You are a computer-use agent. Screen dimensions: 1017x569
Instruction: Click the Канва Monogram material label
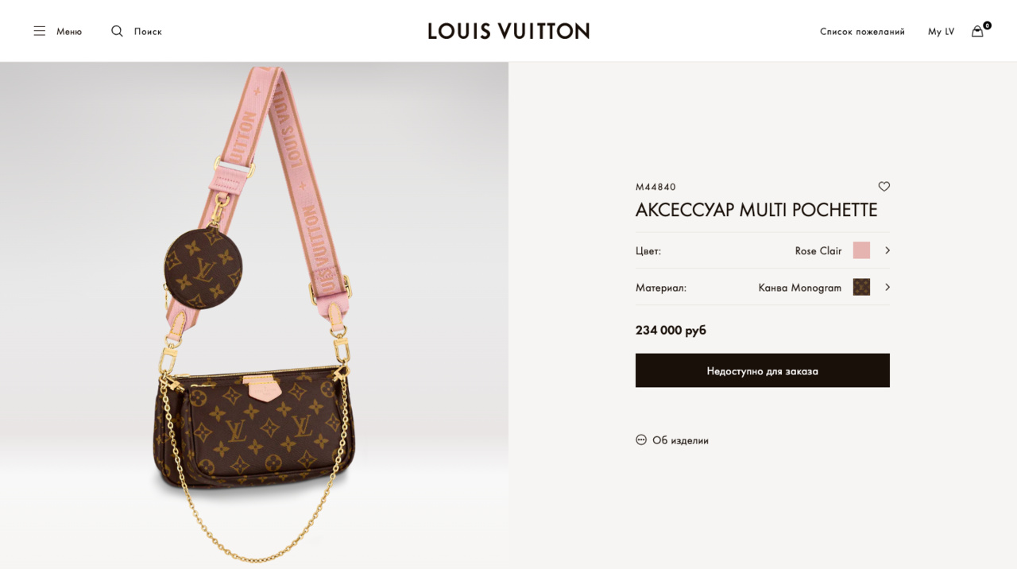[799, 288]
